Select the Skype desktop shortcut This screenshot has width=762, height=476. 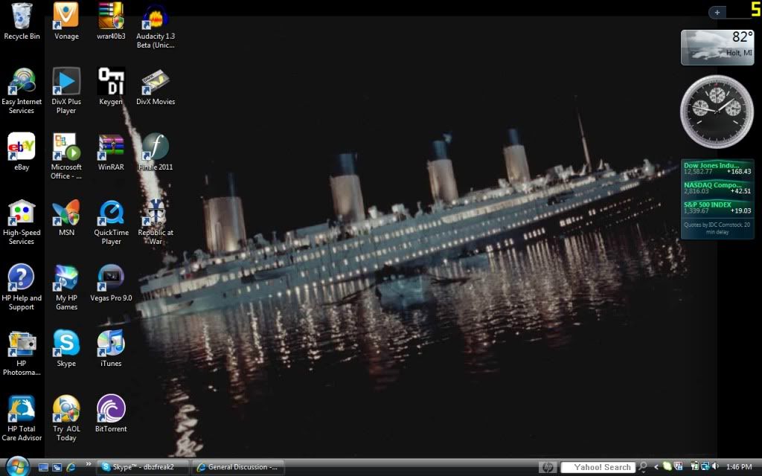[66, 344]
